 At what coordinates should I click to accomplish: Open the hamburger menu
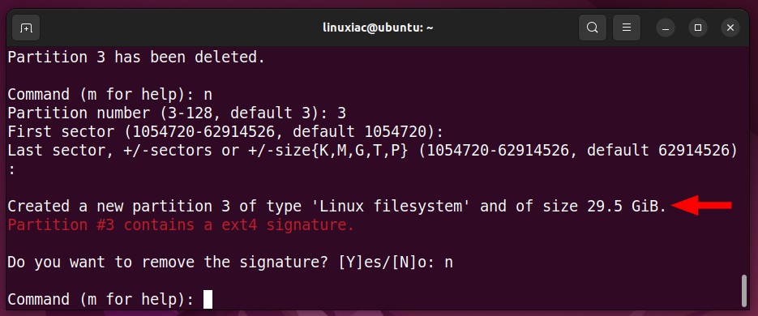tap(627, 28)
